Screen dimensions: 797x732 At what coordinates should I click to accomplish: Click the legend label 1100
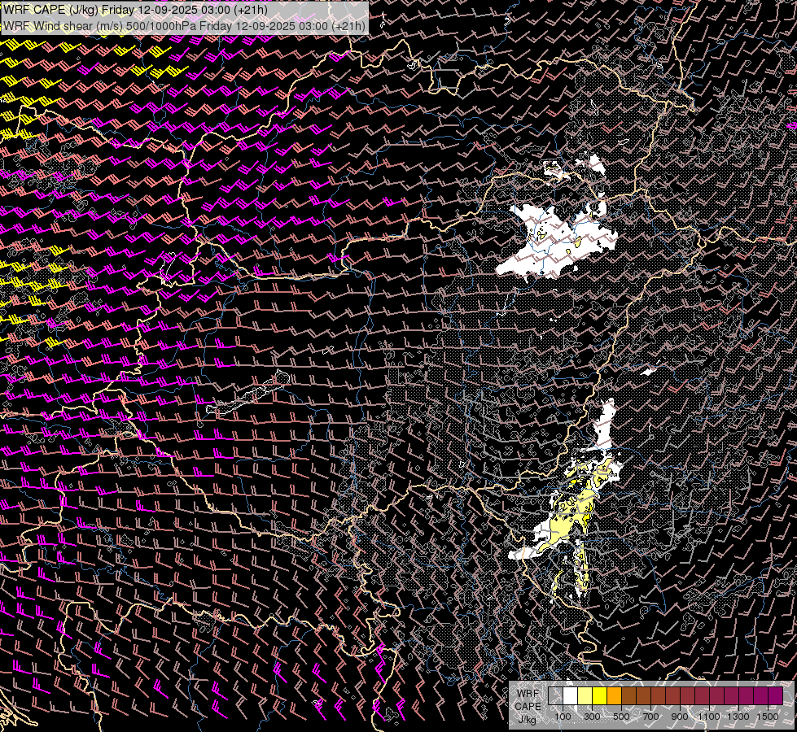(709, 717)
